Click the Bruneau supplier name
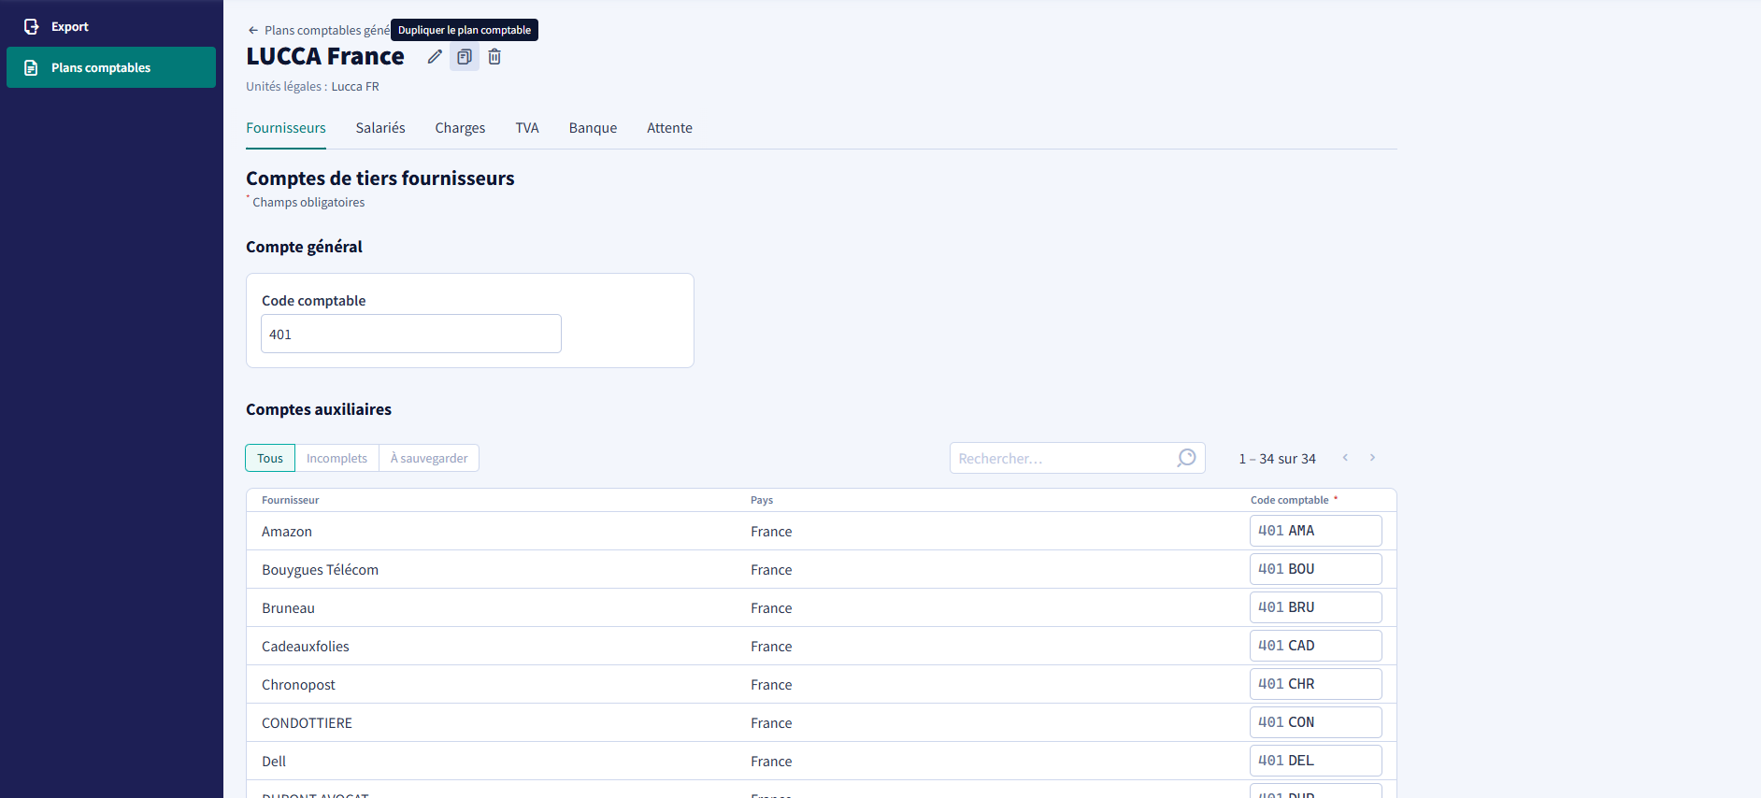 click(x=288, y=608)
